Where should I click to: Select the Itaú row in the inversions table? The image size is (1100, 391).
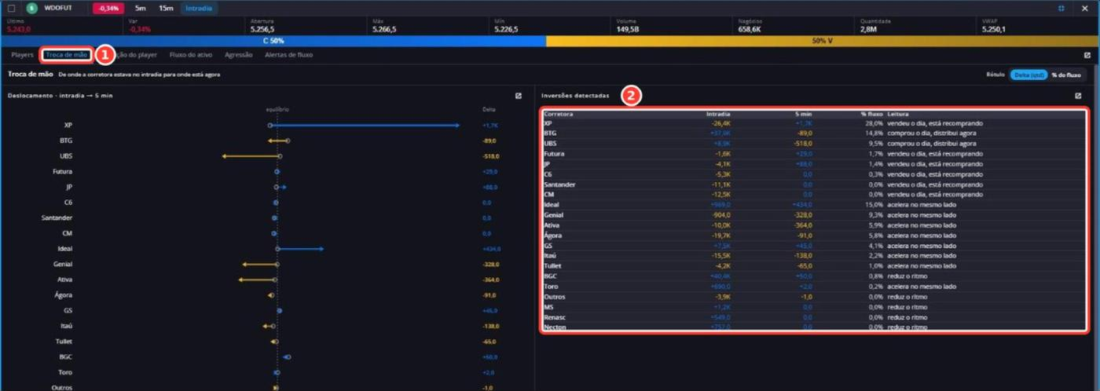[x=814, y=256]
